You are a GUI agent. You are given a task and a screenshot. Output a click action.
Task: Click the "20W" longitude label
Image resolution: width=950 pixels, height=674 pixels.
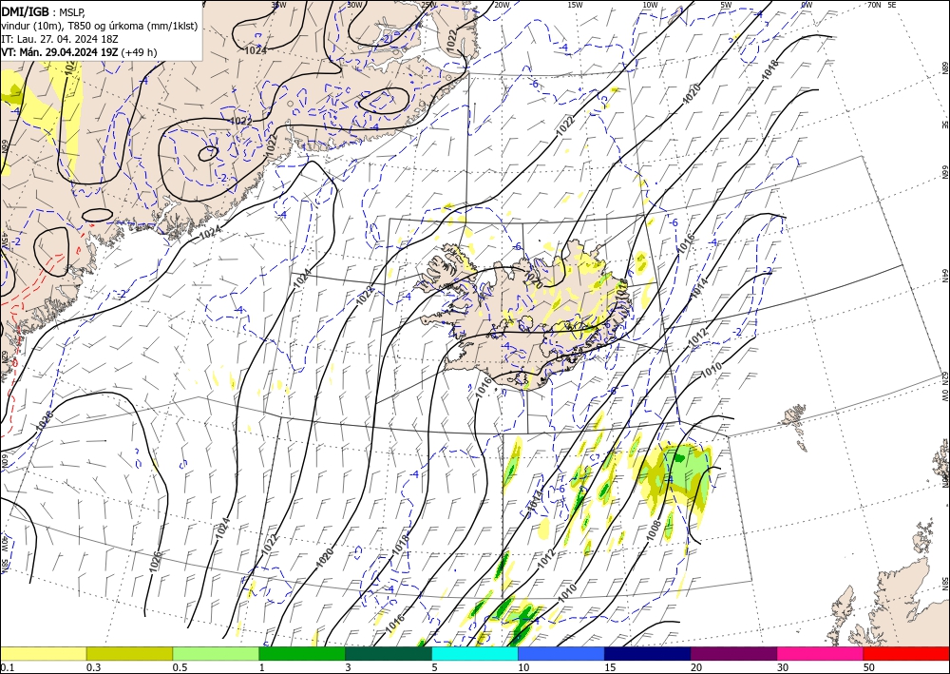click(x=502, y=4)
